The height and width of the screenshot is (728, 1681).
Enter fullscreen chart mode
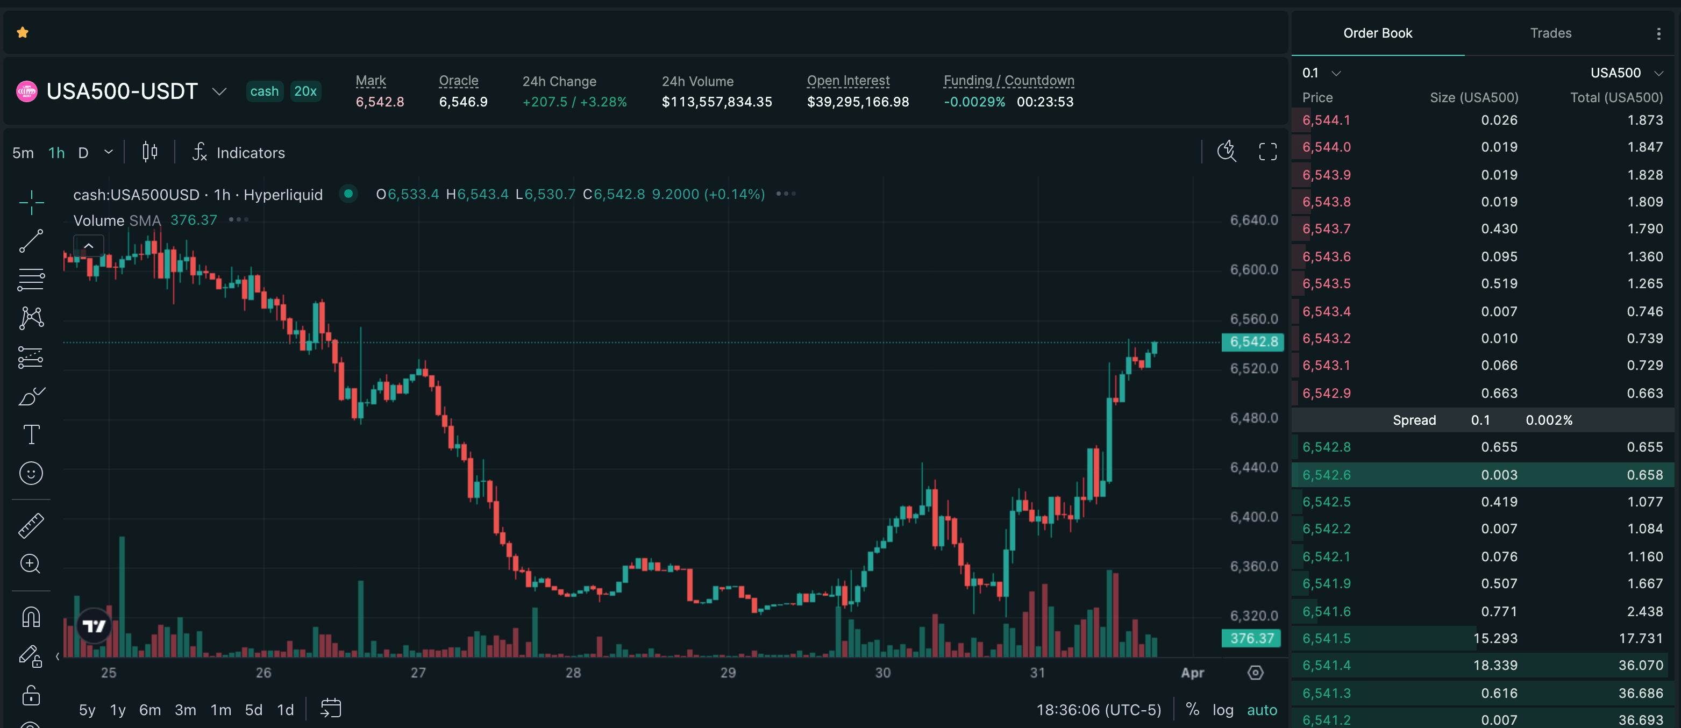pos(1267,152)
